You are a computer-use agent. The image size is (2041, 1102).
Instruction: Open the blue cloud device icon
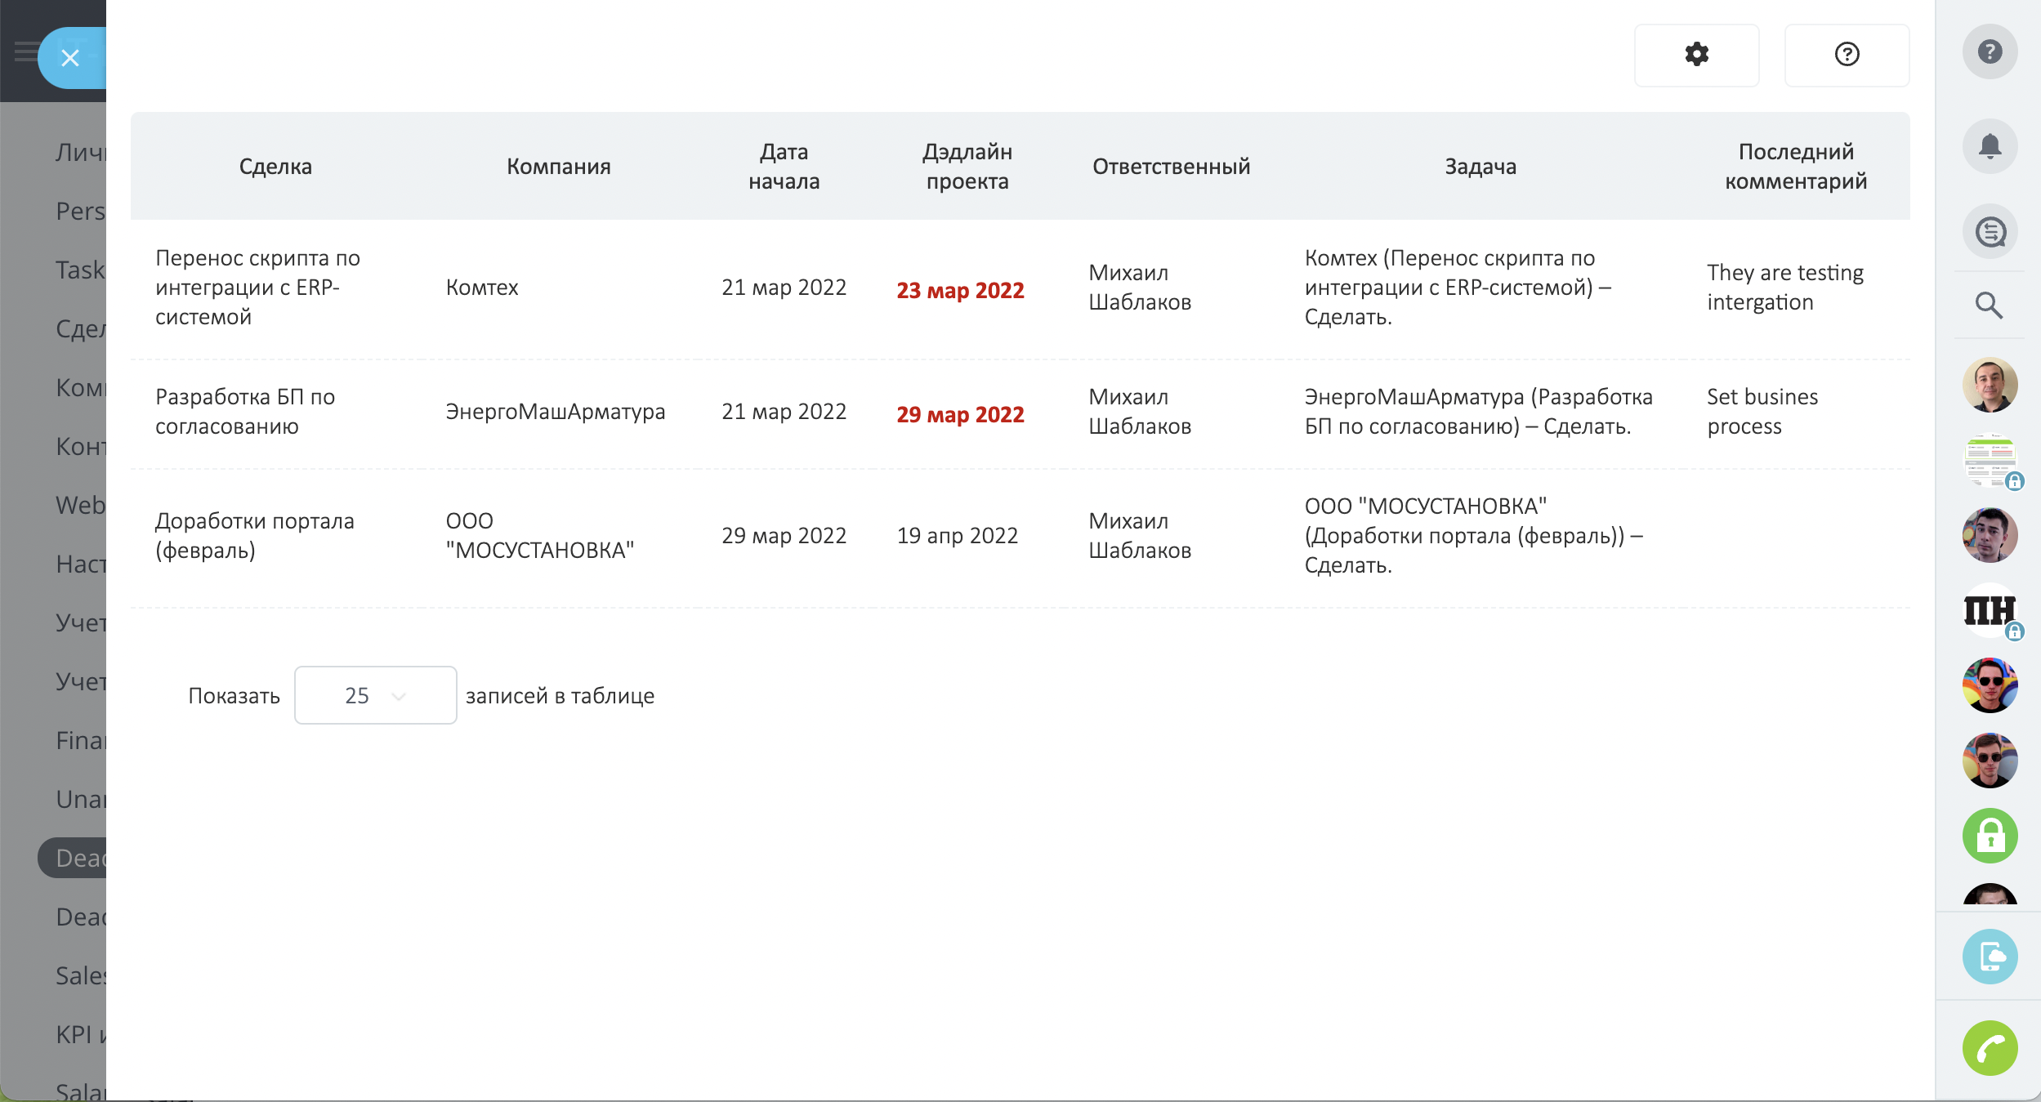coord(1990,957)
